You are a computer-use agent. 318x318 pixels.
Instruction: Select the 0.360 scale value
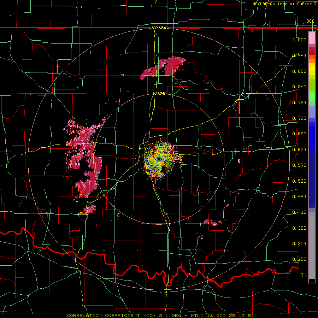[299, 228]
